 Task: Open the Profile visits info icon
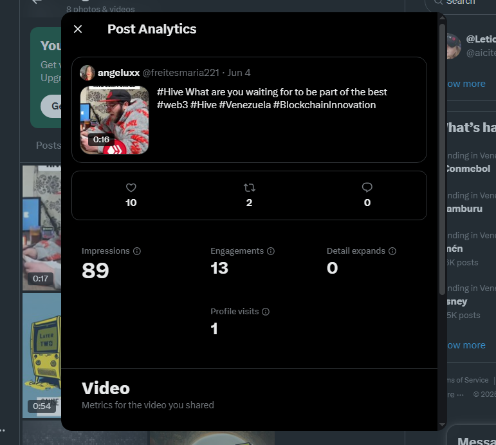[266, 312]
